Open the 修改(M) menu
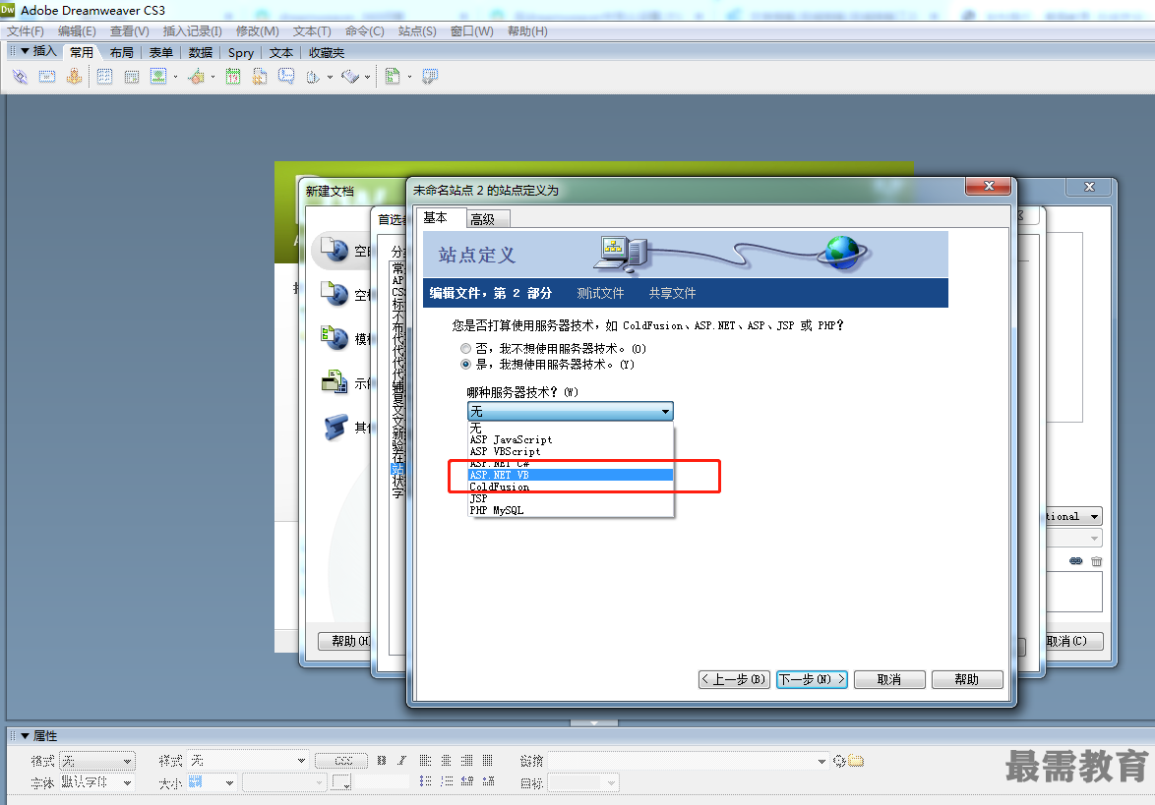 pos(257,30)
